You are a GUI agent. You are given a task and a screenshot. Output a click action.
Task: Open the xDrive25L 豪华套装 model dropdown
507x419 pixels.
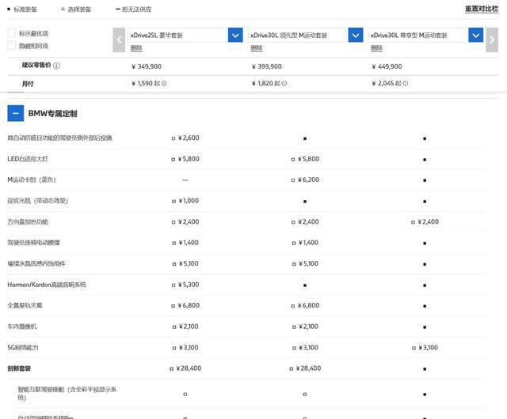coord(235,36)
